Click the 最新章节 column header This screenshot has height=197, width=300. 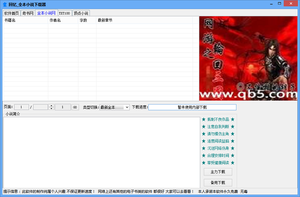144,20
